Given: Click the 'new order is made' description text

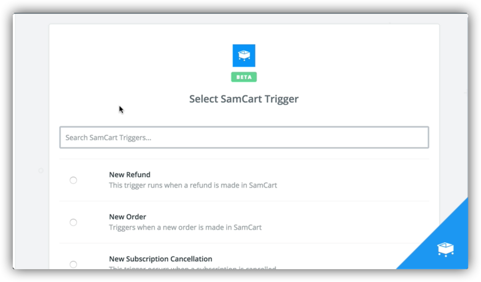Looking at the screenshot, I should [185, 227].
